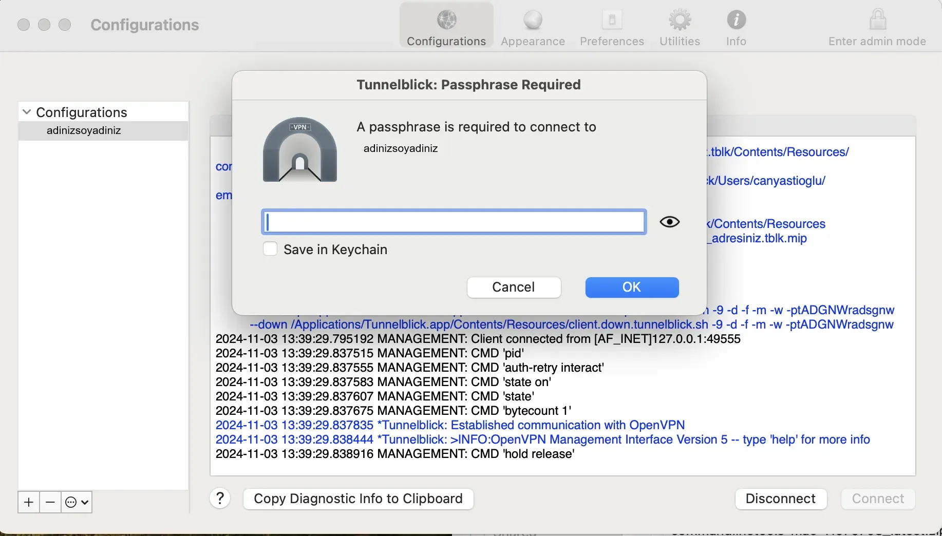Click log line "CMD 'bytecount 1'"
Screen dimensions: 942x536
pyautogui.click(x=393, y=411)
